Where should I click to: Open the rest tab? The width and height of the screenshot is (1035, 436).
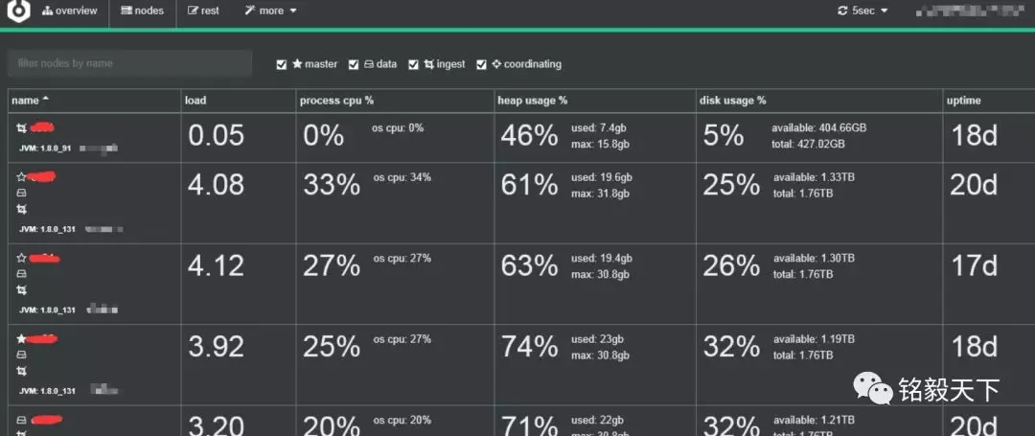pyautogui.click(x=203, y=11)
